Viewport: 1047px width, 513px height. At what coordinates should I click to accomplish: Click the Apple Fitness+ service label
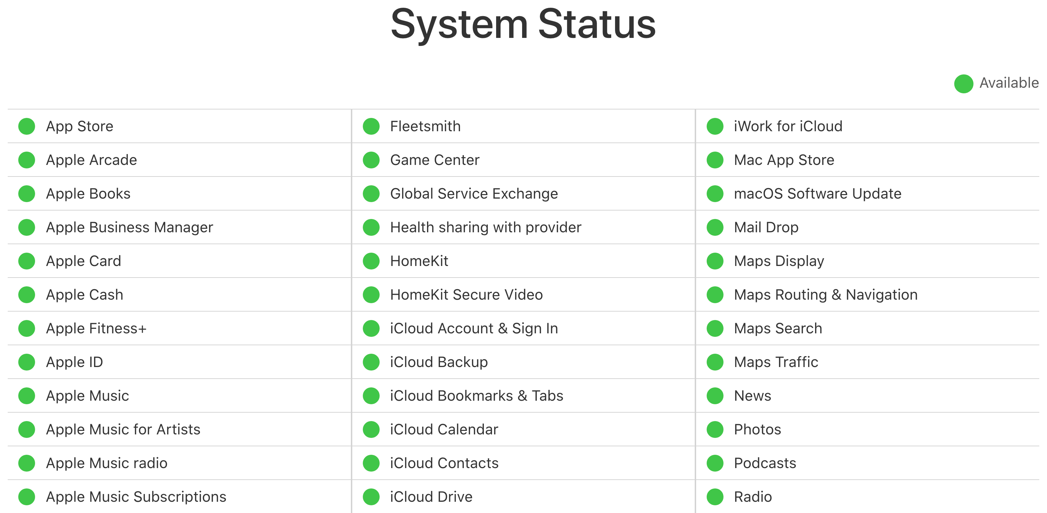pos(96,328)
